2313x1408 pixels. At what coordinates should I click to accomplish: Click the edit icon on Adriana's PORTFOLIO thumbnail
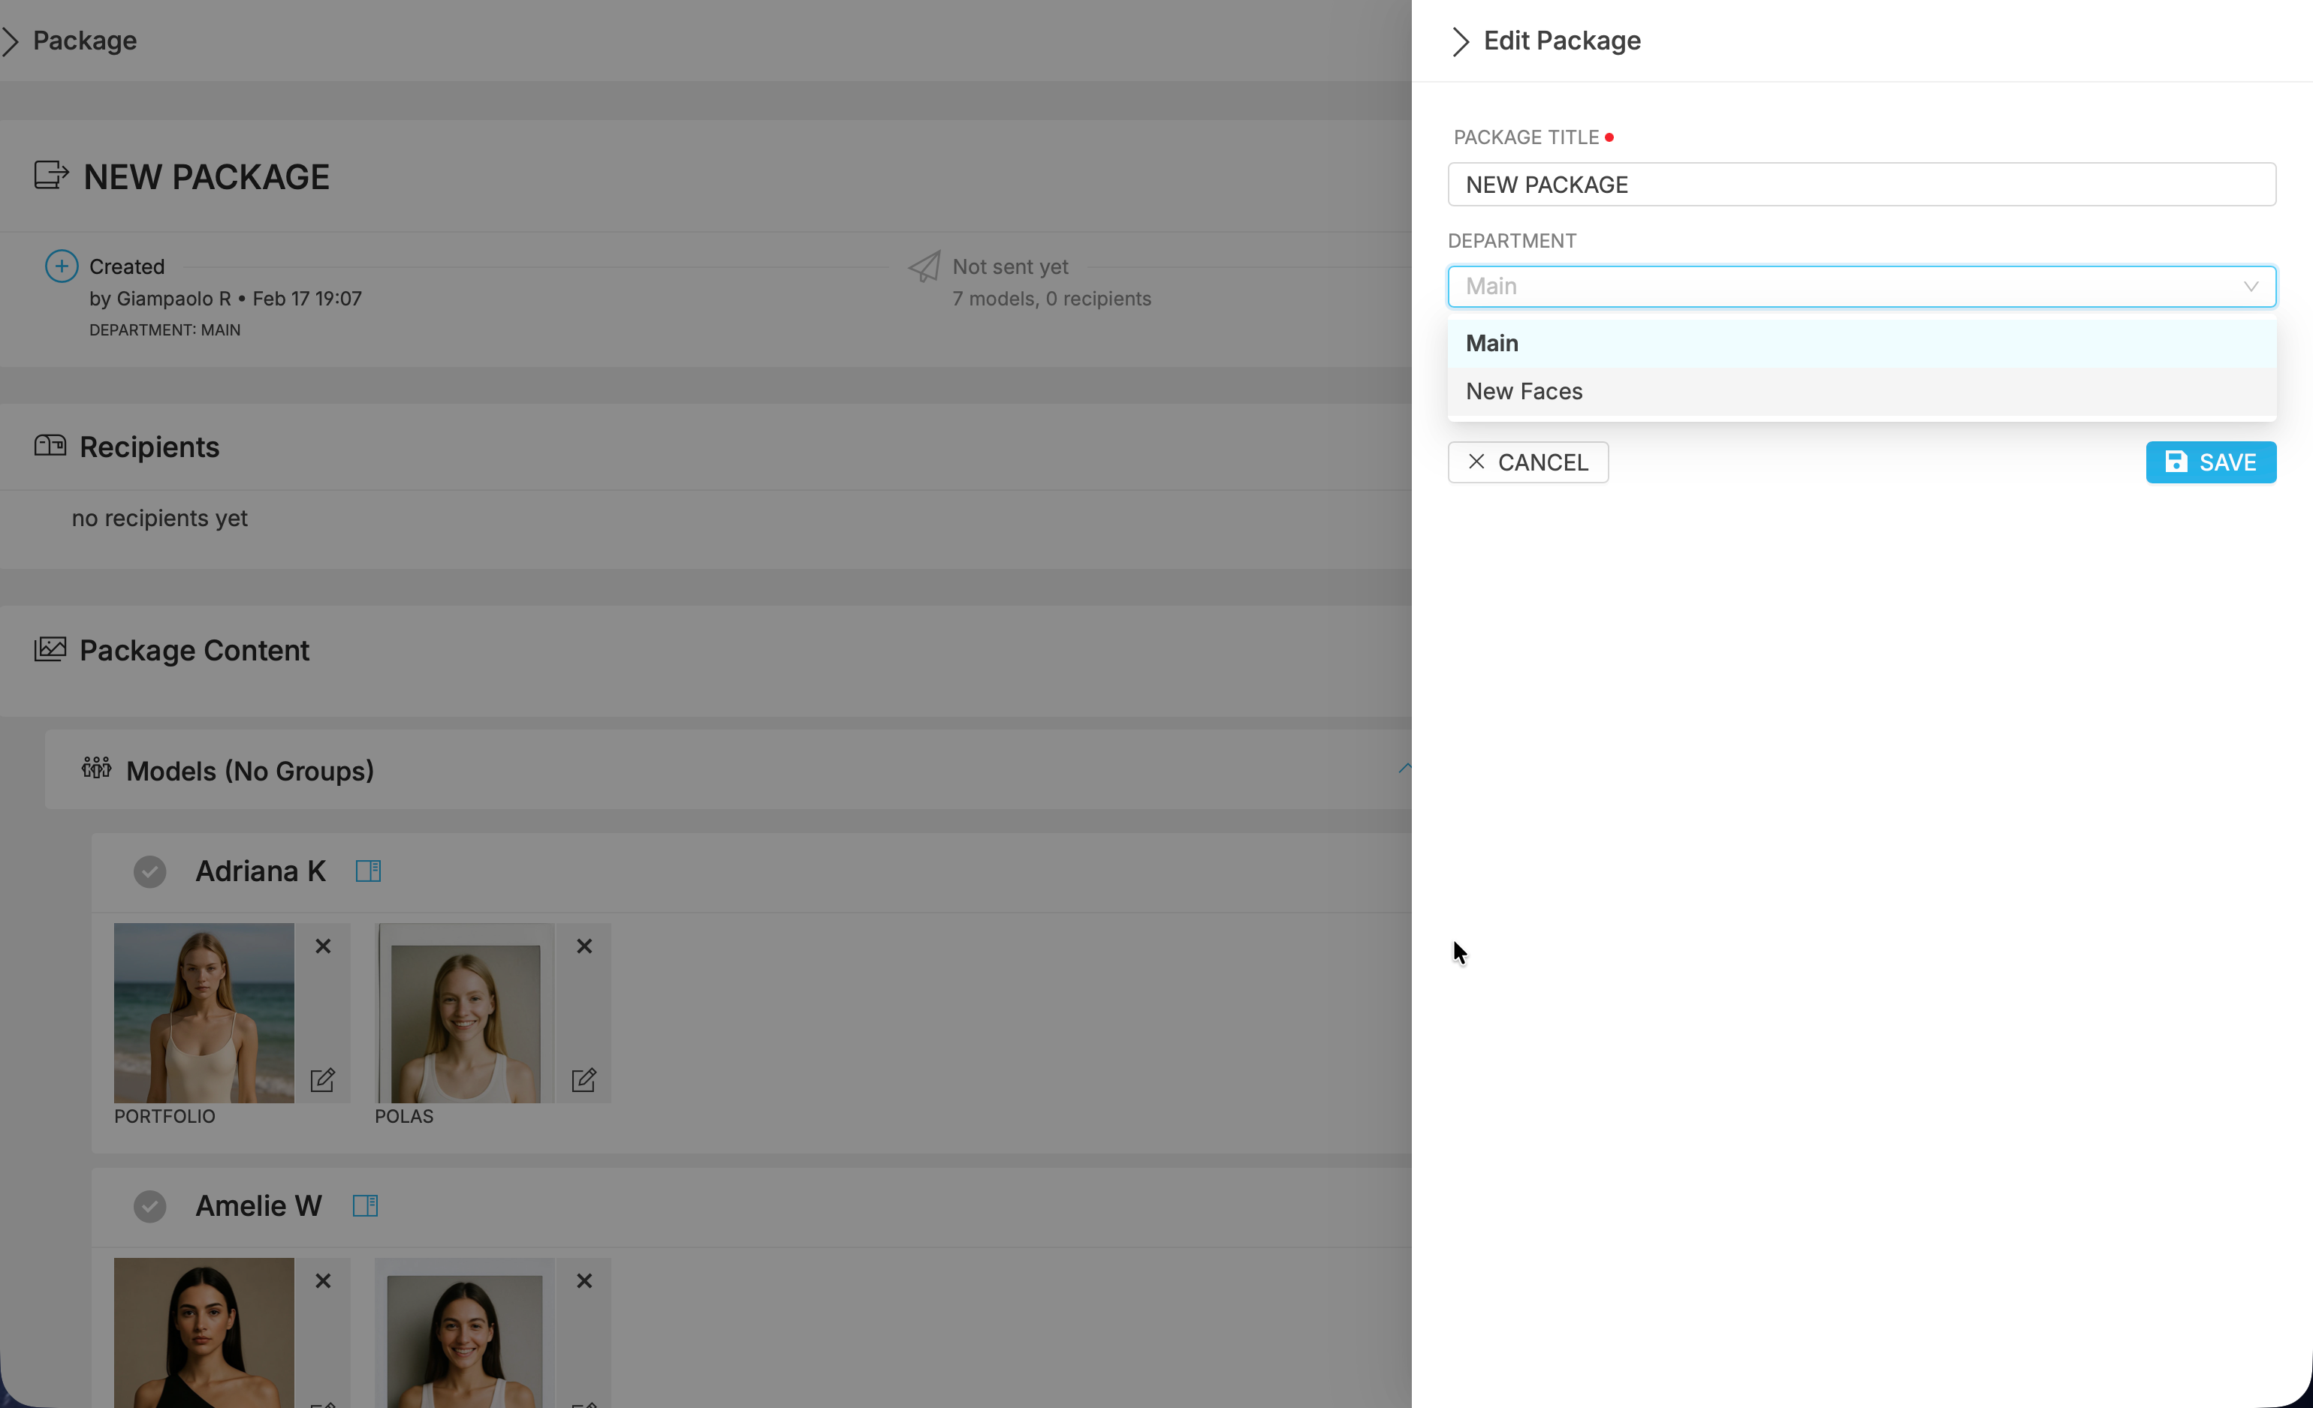[323, 1080]
